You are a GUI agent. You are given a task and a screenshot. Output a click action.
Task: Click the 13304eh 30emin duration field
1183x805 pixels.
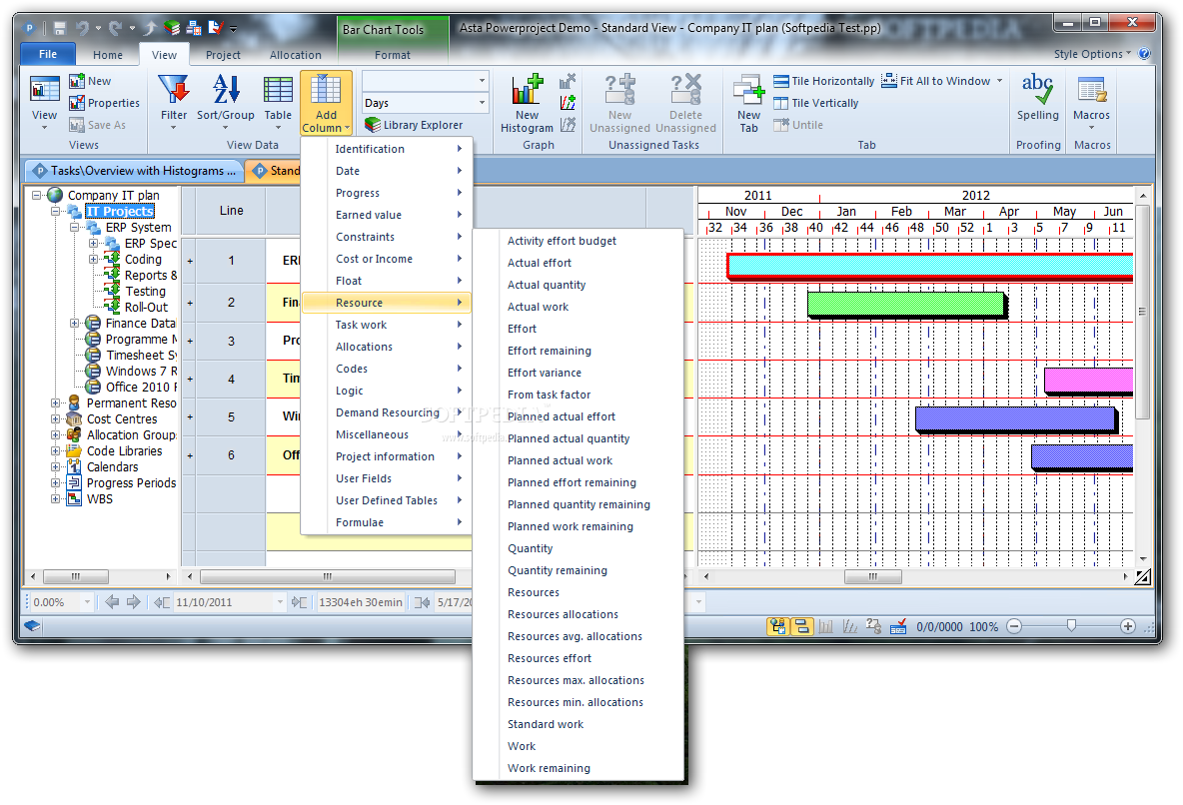pos(360,602)
